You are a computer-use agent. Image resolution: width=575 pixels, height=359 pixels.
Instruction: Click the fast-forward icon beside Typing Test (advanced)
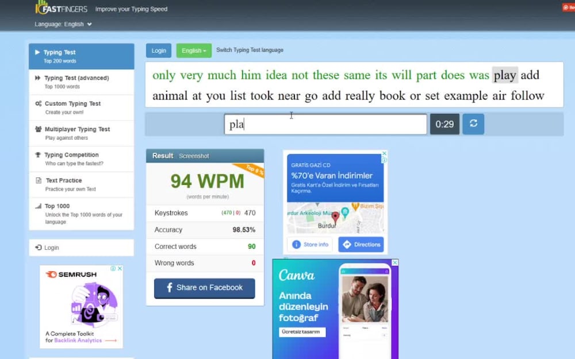click(37, 78)
